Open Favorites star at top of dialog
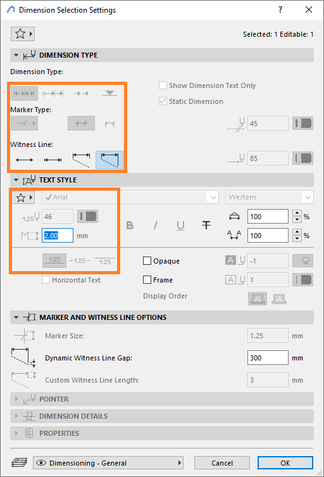The image size is (324, 477). 23,34
